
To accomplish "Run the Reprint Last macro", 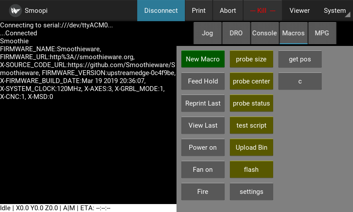I will tap(203, 103).
